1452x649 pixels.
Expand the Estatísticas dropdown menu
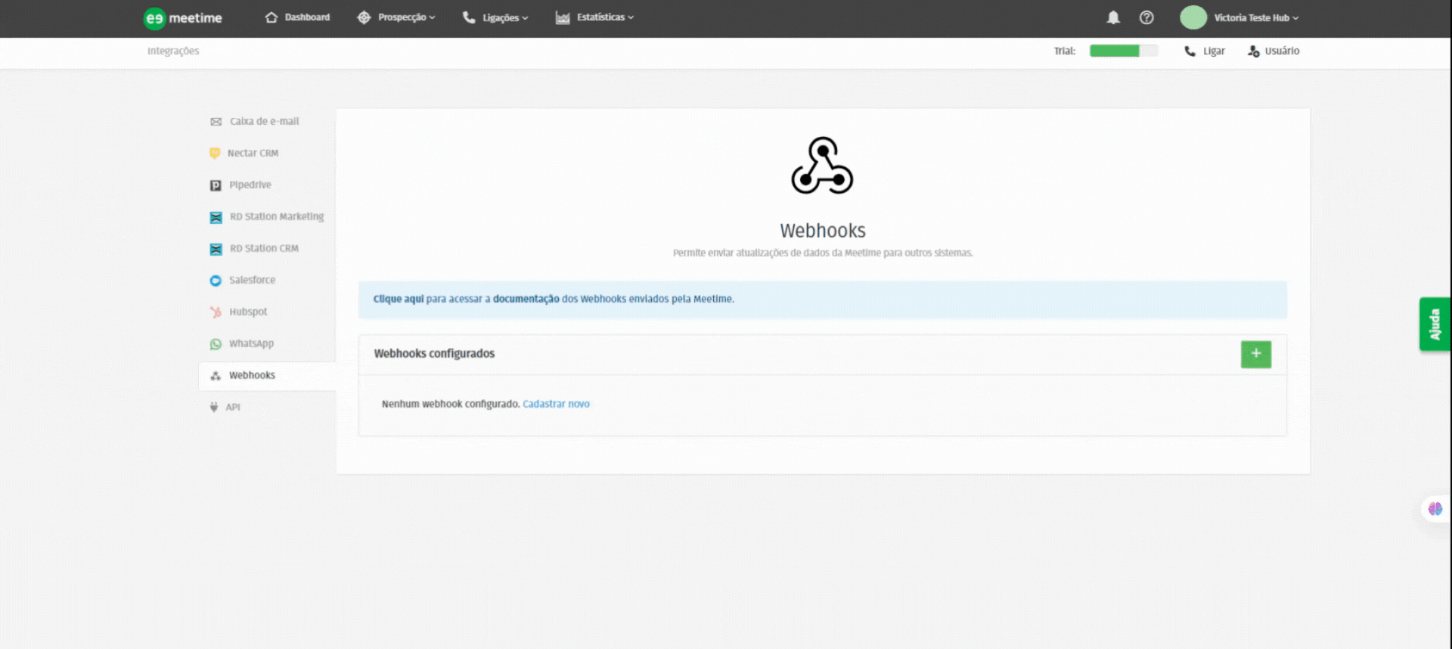[605, 17]
